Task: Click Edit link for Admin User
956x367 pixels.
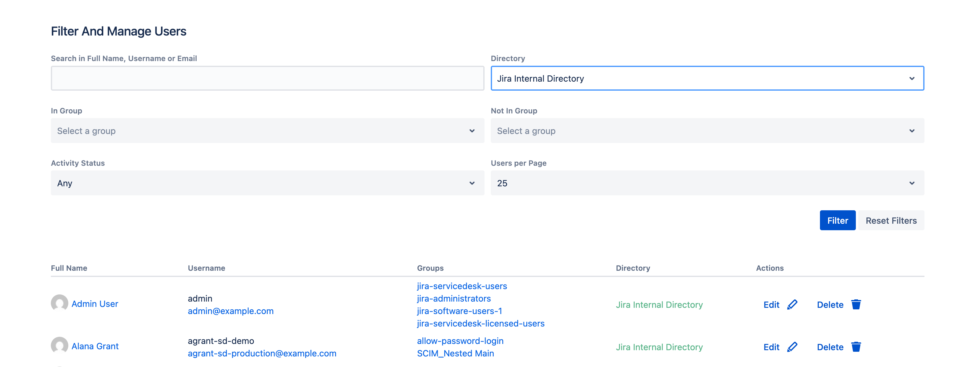Action: [x=771, y=304]
